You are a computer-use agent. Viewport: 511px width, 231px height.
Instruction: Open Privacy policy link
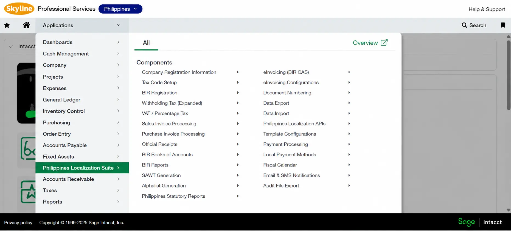[x=18, y=223]
